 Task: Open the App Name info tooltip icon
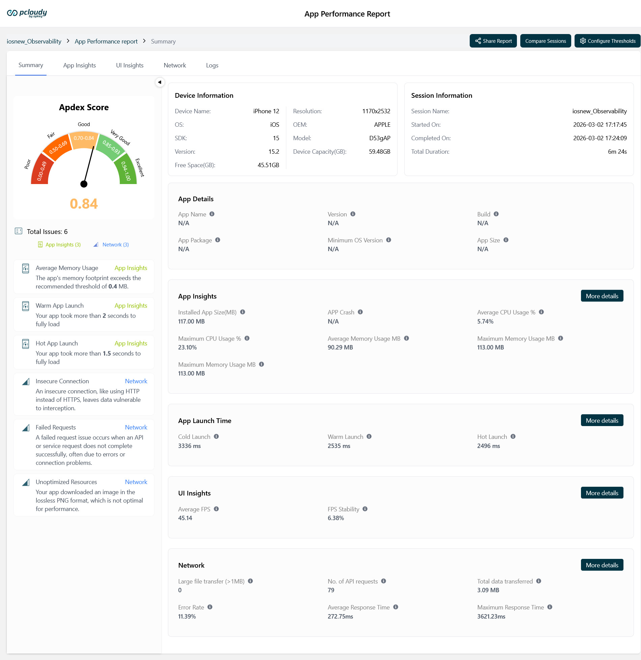212,214
